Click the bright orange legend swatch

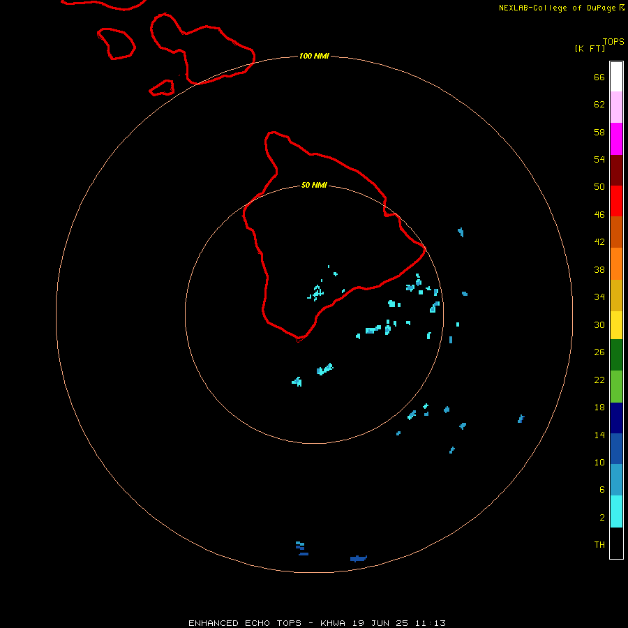click(x=616, y=264)
